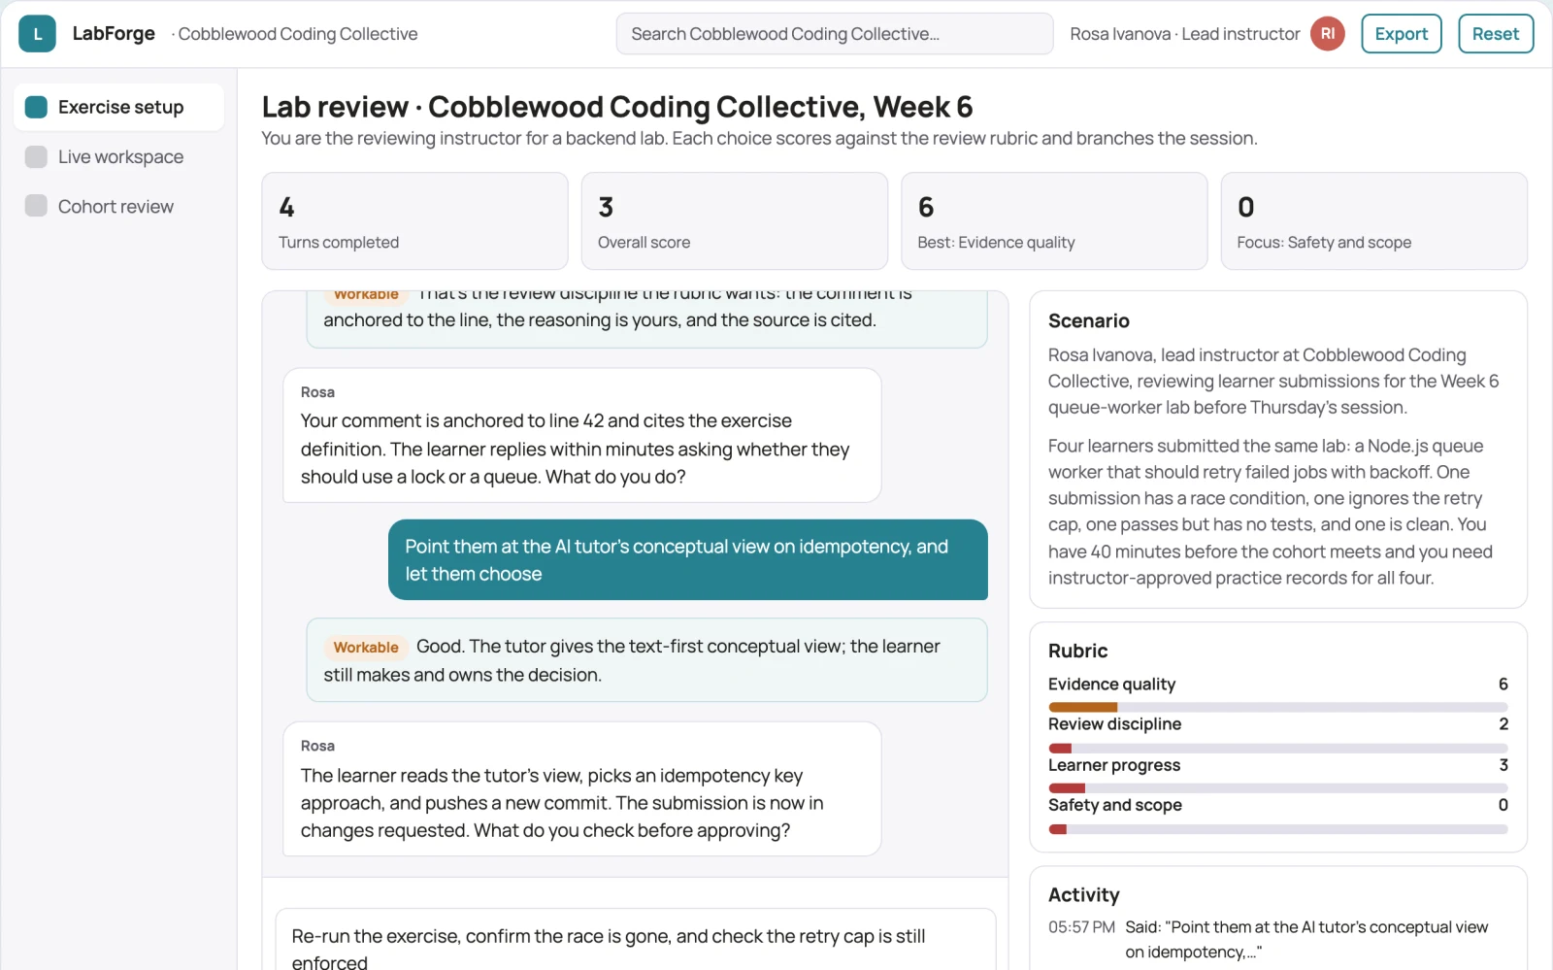Image resolution: width=1553 pixels, height=970 pixels.
Task: Click the 'Lab review' page title
Action: pyautogui.click(x=617, y=107)
